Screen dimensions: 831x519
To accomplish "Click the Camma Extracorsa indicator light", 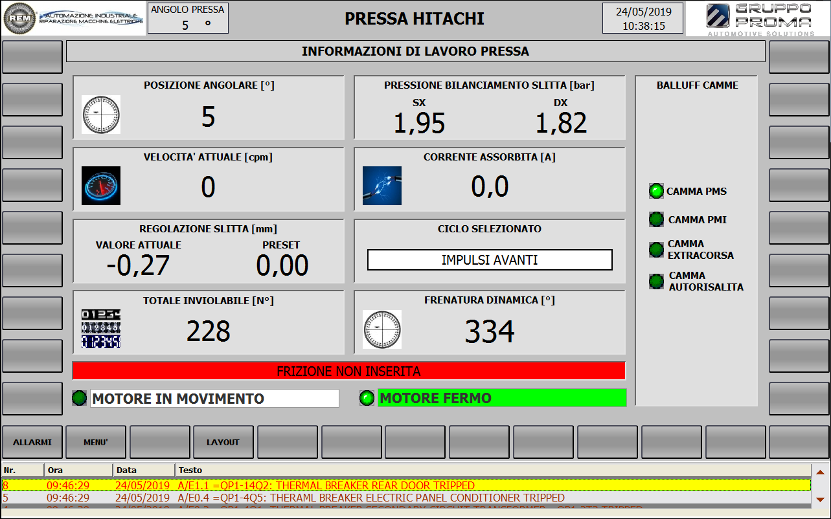I will point(657,249).
